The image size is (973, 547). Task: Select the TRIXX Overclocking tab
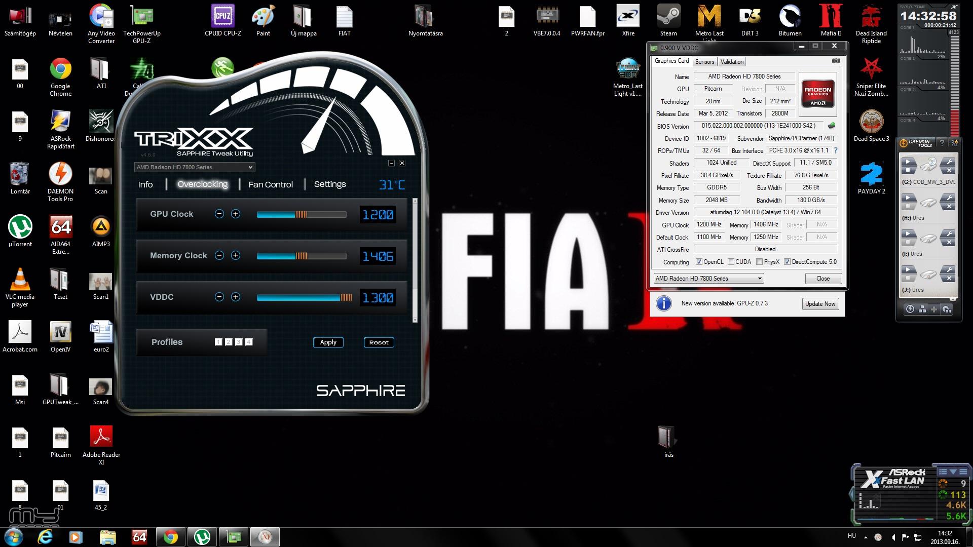(203, 184)
